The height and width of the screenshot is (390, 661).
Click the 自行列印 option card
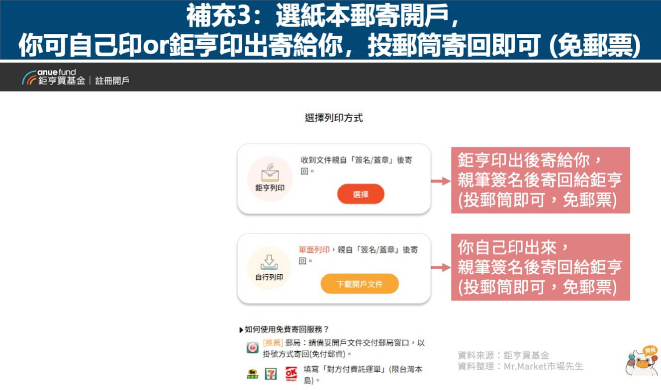click(334, 268)
